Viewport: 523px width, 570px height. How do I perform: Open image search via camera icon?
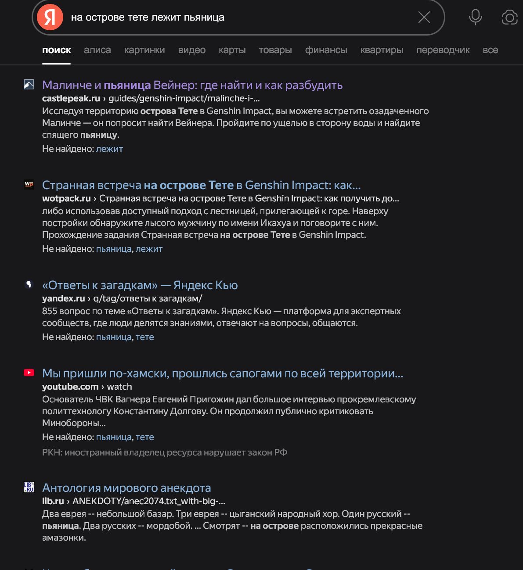coord(509,17)
